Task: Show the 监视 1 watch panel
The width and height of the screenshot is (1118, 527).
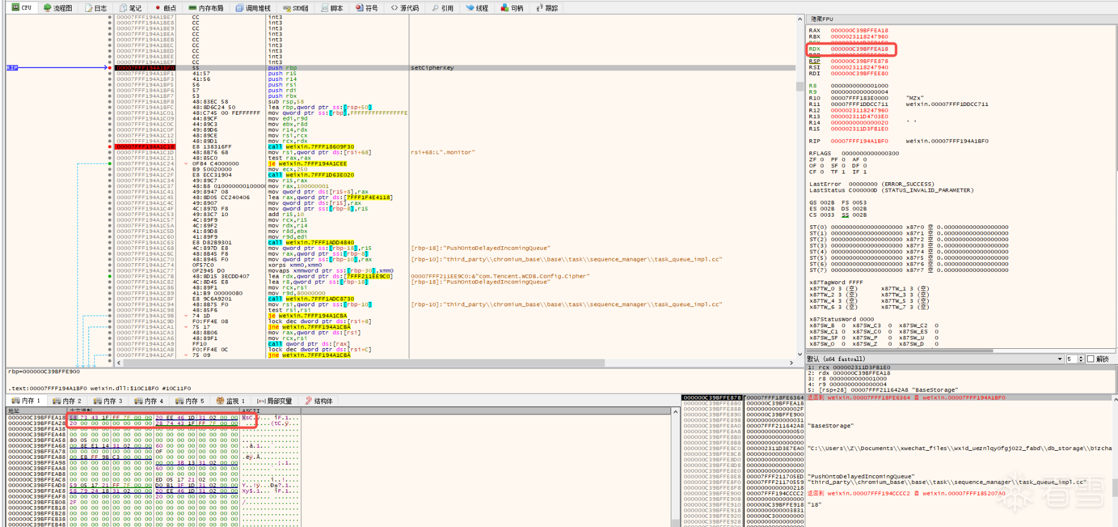Action: (231, 401)
